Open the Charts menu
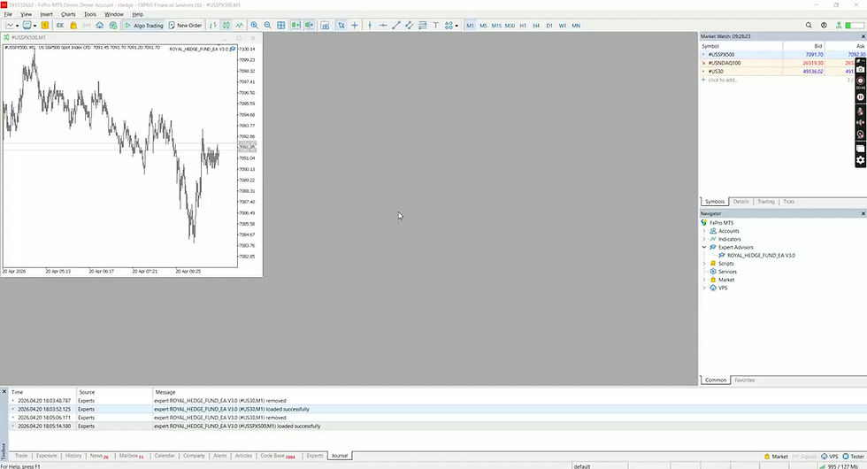Image resolution: width=867 pixels, height=469 pixels. pos(68,14)
